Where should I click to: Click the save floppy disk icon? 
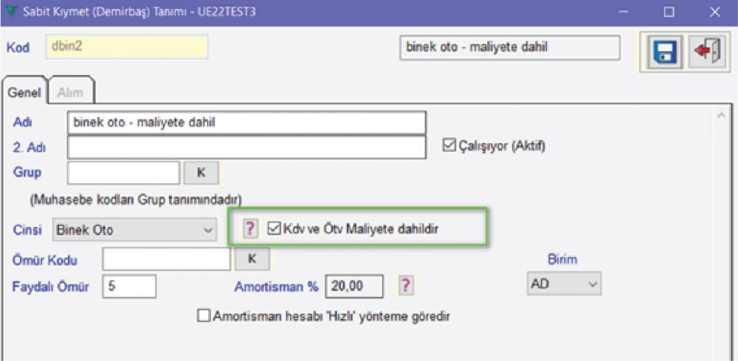(666, 53)
